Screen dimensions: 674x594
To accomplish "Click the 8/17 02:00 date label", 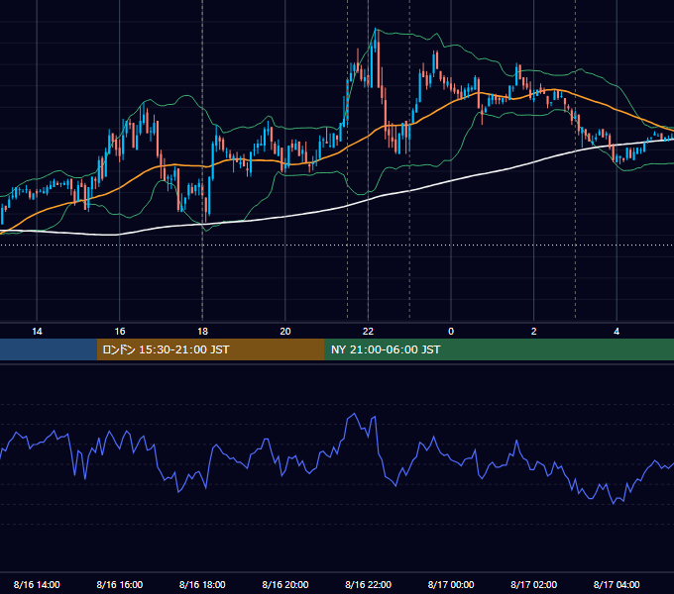I will point(533,584).
